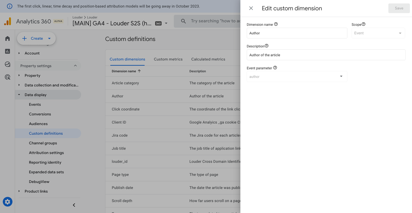The height and width of the screenshot is (213, 412).
Task: Click the Louder account breadcrumb link
Action: (x=78, y=17)
